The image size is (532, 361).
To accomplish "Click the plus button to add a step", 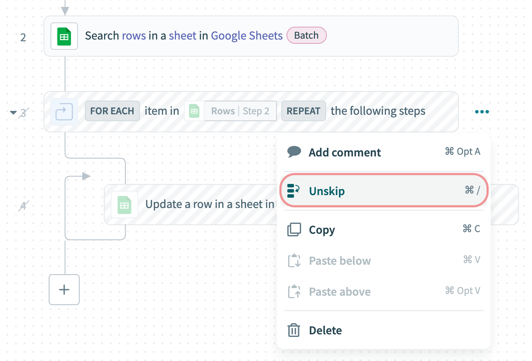I will (x=64, y=290).
